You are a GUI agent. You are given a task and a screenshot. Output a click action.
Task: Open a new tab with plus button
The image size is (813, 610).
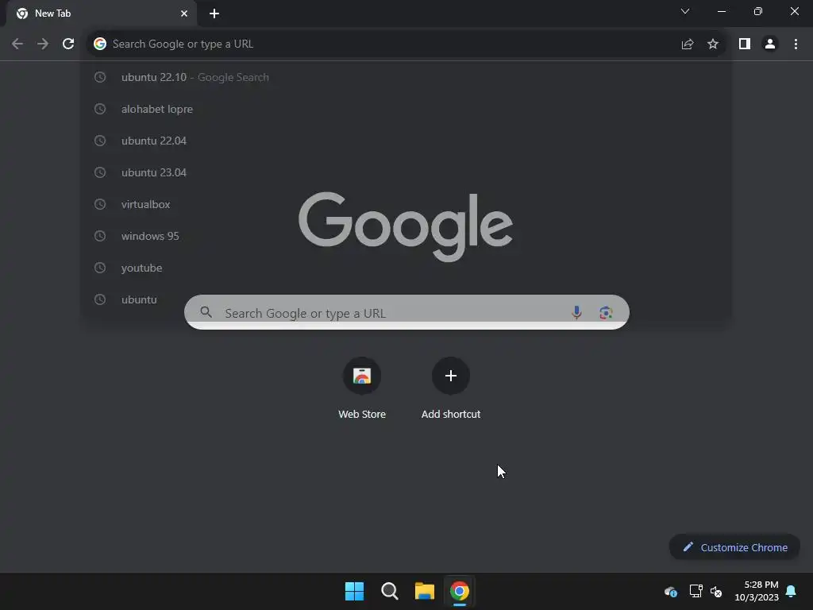click(214, 14)
